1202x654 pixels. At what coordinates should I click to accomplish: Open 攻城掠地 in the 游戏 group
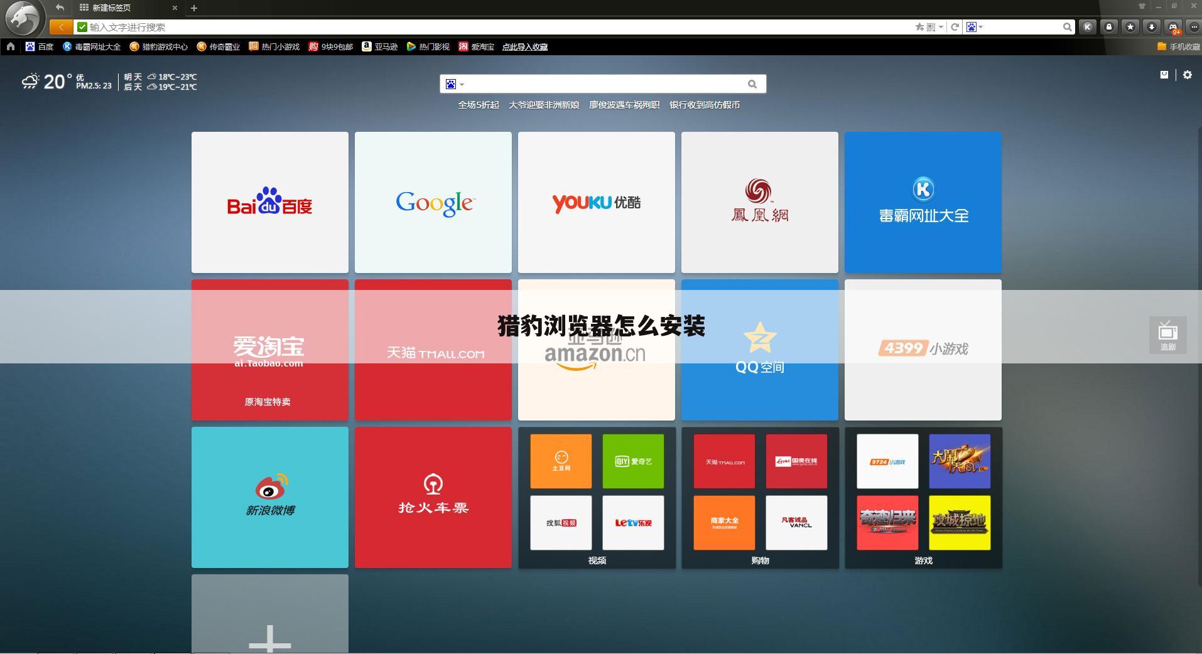960,523
